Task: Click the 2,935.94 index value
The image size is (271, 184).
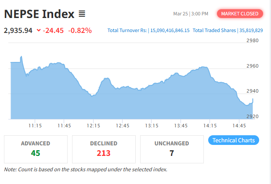Action: point(18,30)
